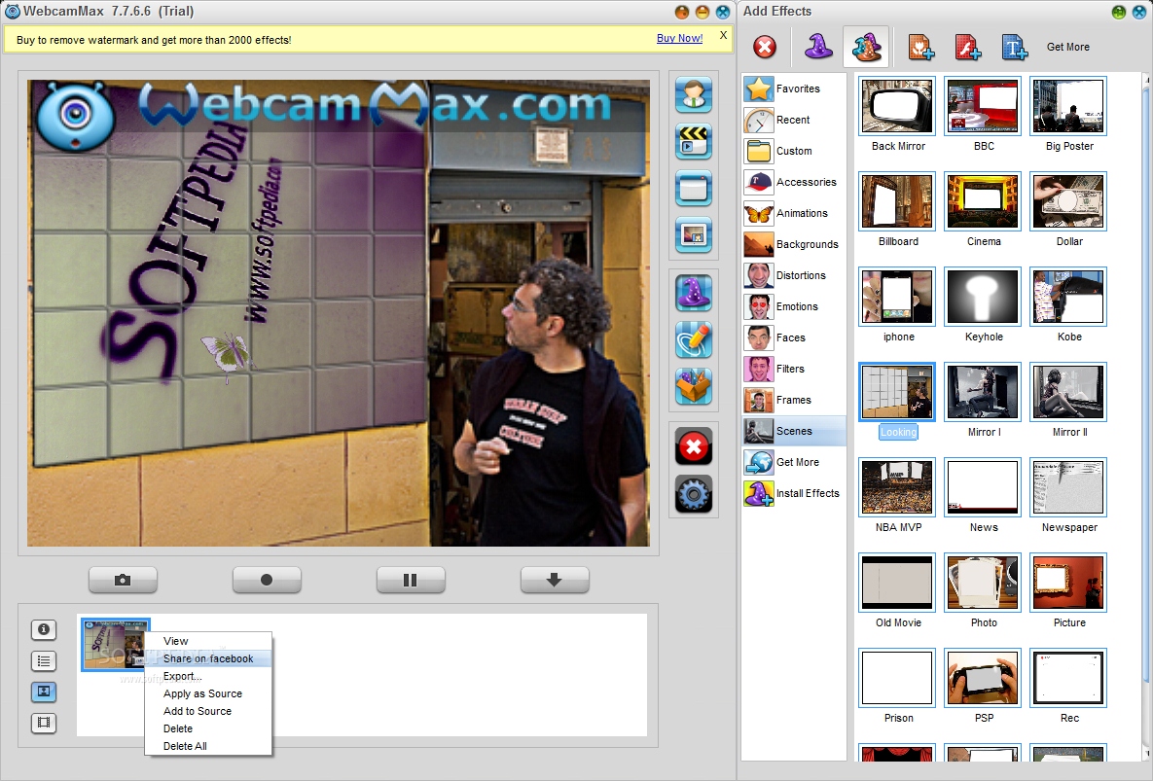Select Apply as Source menu item
Screen dimensions: 1153x781
[208, 693]
